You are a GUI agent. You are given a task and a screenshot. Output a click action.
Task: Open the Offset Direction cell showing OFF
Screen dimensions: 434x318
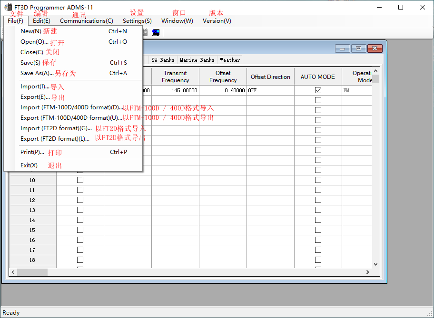click(270, 90)
